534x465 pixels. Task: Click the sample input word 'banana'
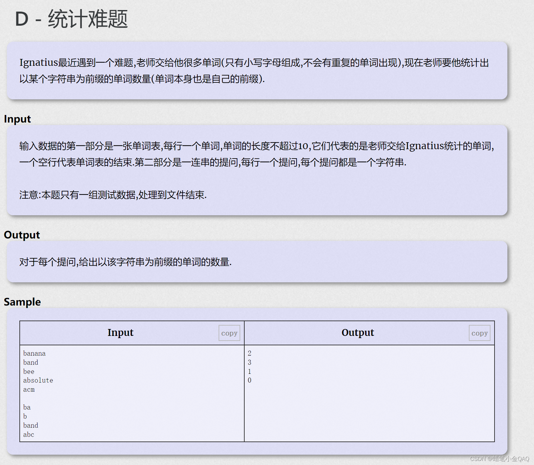34,353
